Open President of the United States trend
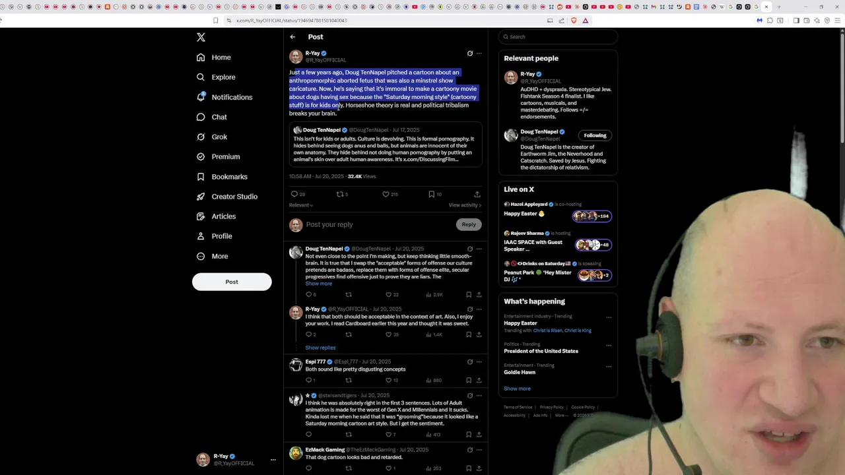This screenshot has height=475, width=845. tap(541, 351)
